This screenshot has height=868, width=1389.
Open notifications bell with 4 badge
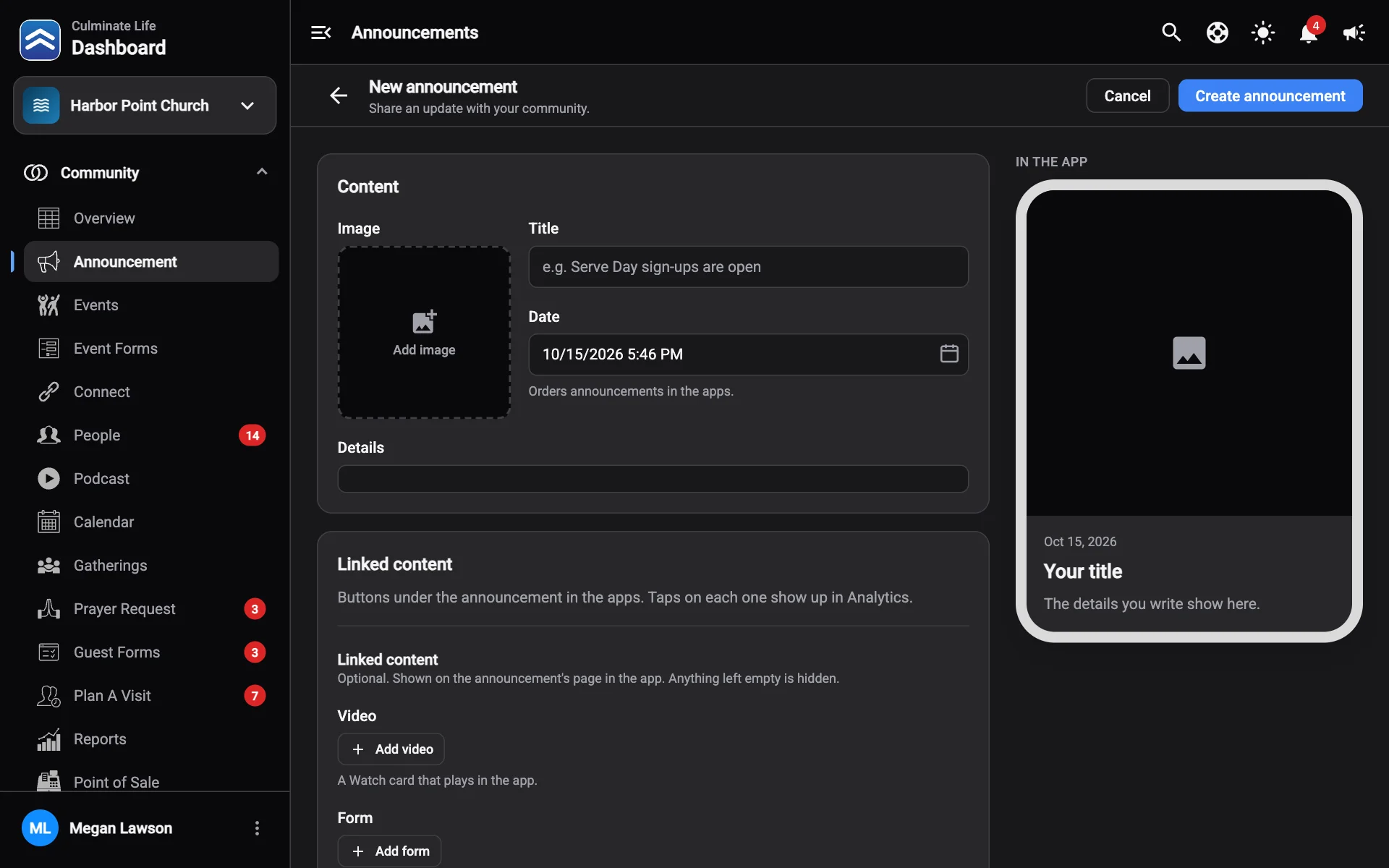(1309, 32)
